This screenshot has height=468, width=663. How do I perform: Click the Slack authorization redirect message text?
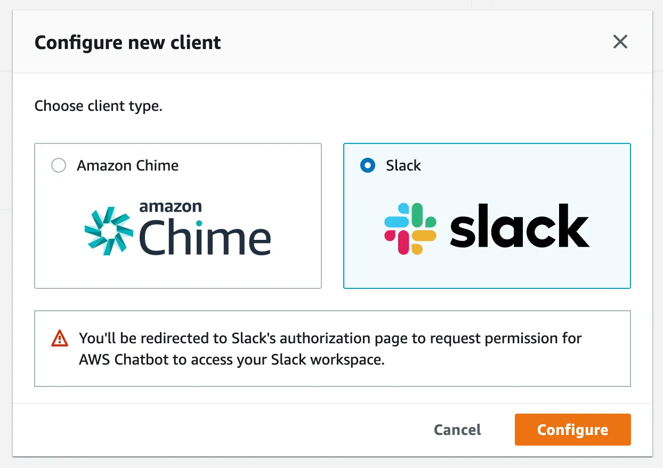[330, 338]
